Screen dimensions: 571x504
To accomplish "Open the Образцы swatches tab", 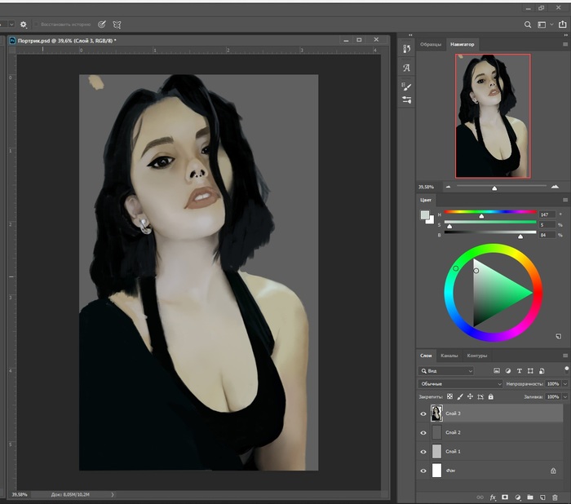I will [x=431, y=44].
